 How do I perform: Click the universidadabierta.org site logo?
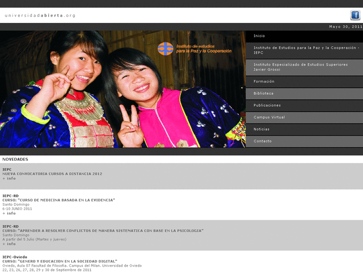pyautogui.click(x=40, y=15)
